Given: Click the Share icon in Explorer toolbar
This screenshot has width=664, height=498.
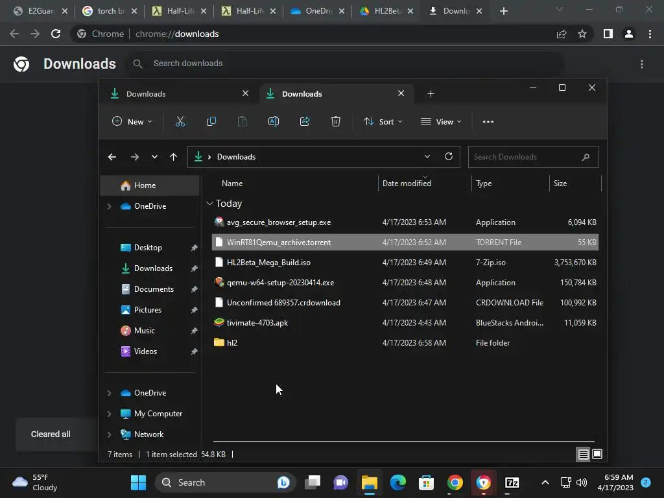Looking at the screenshot, I should pos(305,121).
